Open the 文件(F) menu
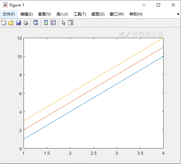The height and width of the screenshot is (164, 181). tap(9, 14)
